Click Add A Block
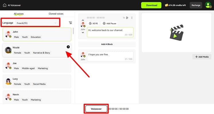This screenshot has width=214, height=114. (x=107, y=44)
